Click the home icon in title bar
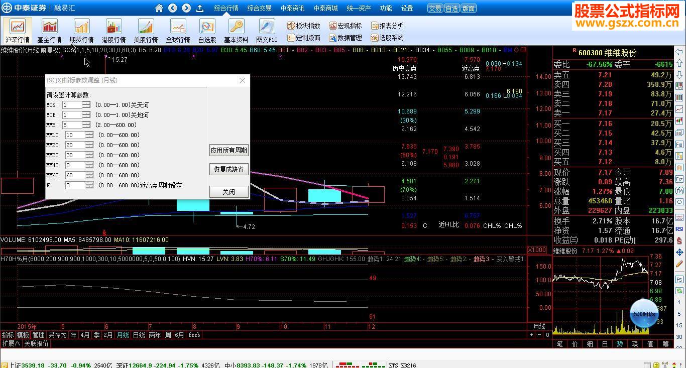Viewport: 686px width, 368px height. pyautogui.click(x=159, y=8)
